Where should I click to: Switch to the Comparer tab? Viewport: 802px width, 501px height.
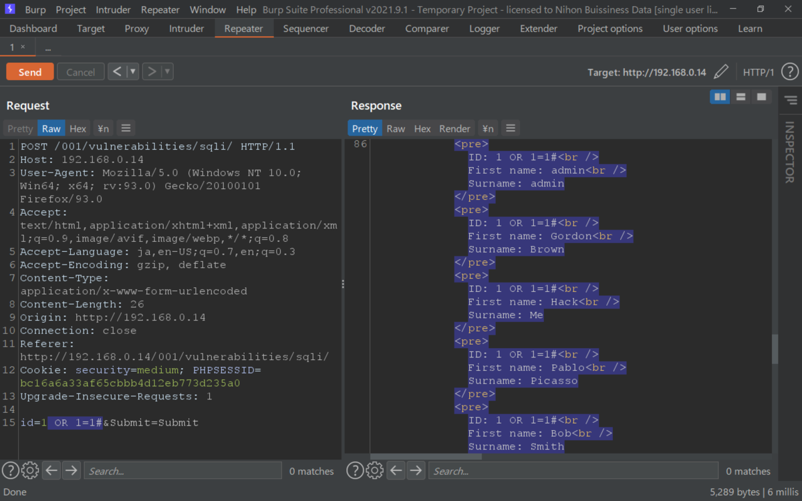[427, 29]
